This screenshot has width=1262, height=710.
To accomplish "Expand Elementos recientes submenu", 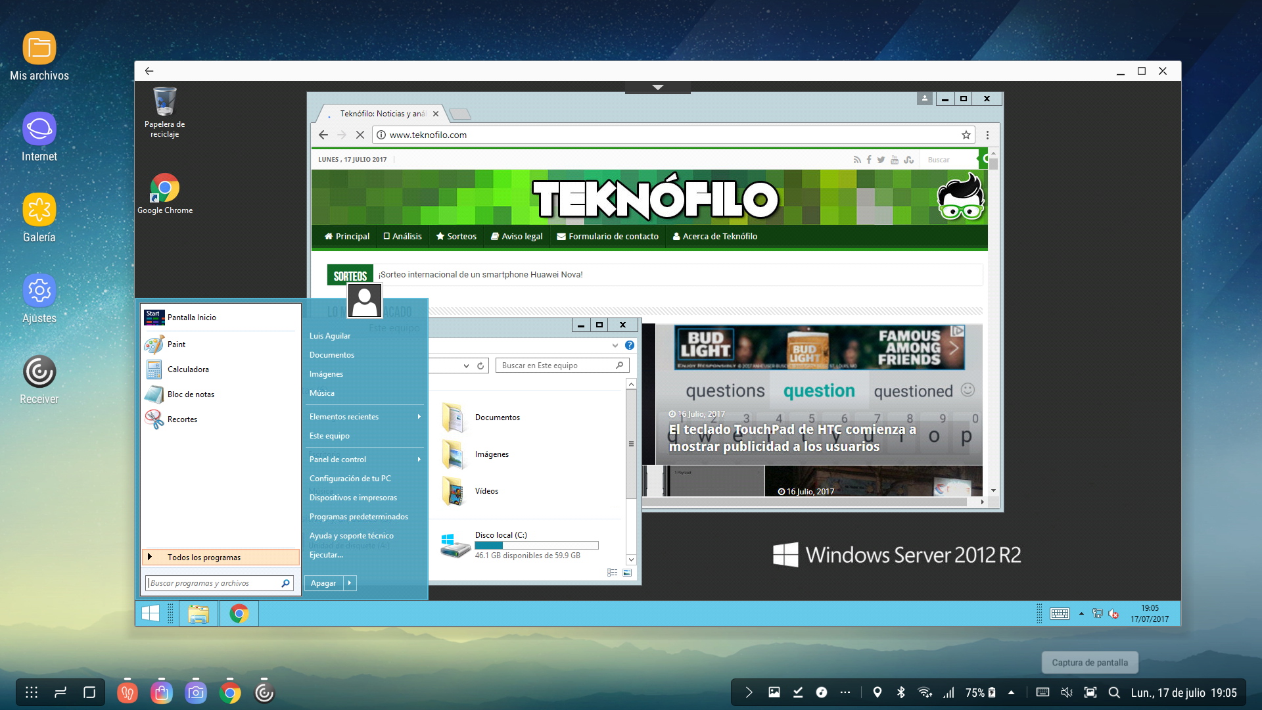I will pos(365,417).
